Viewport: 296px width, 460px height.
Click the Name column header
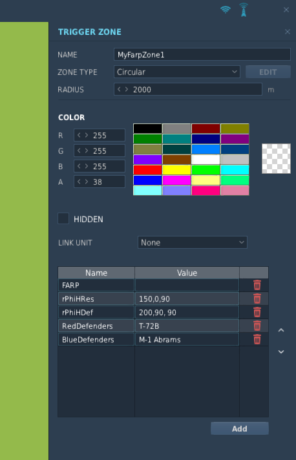coord(96,273)
